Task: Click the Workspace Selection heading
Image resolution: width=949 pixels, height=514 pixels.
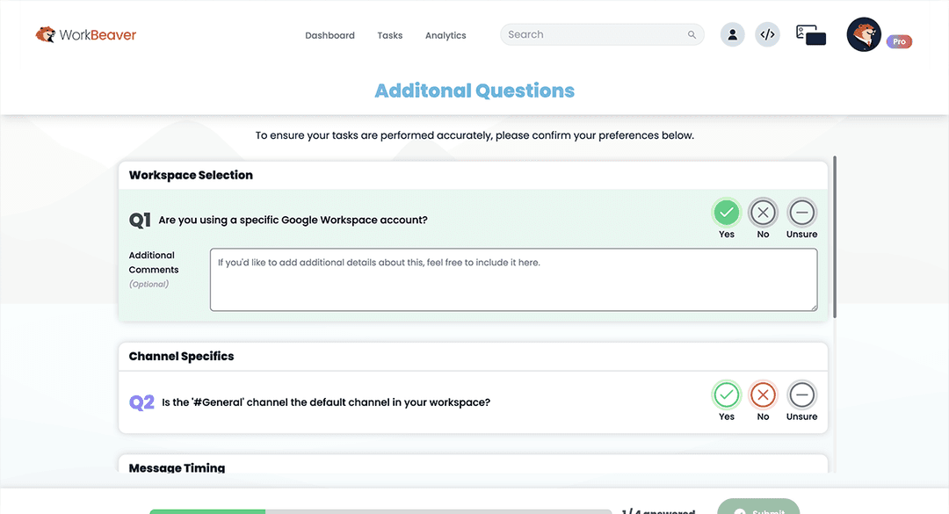Action: click(191, 175)
